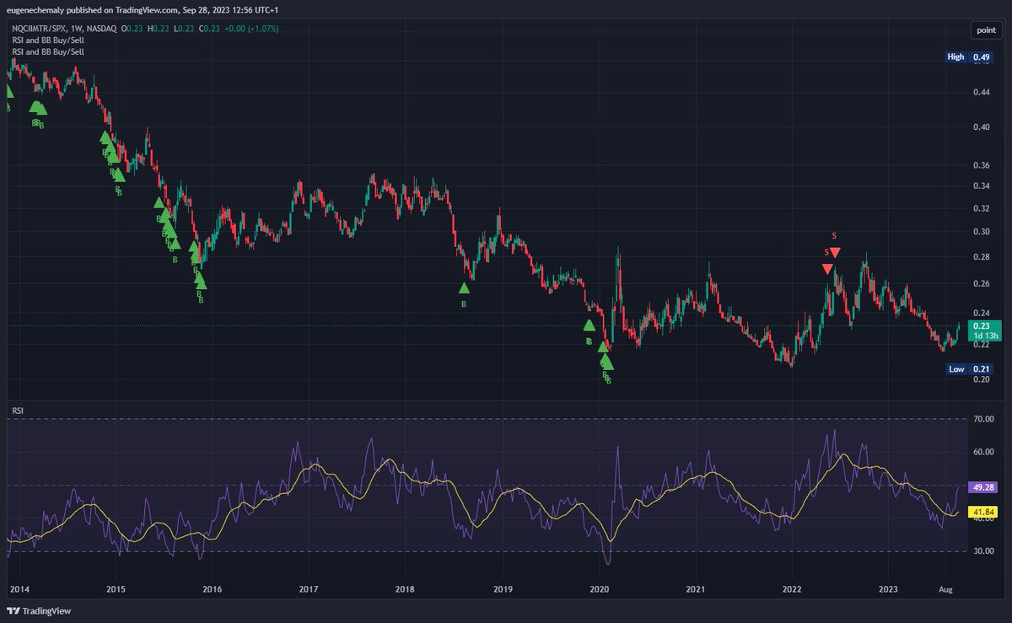Toggle the RSI pane label visibility
The width and height of the screenshot is (1012, 623).
(x=17, y=410)
